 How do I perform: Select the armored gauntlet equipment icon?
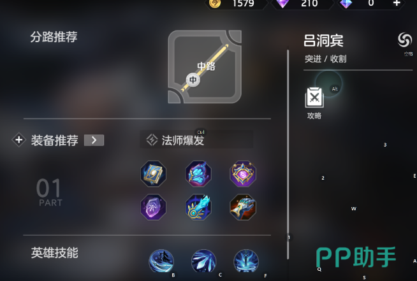click(x=243, y=207)
